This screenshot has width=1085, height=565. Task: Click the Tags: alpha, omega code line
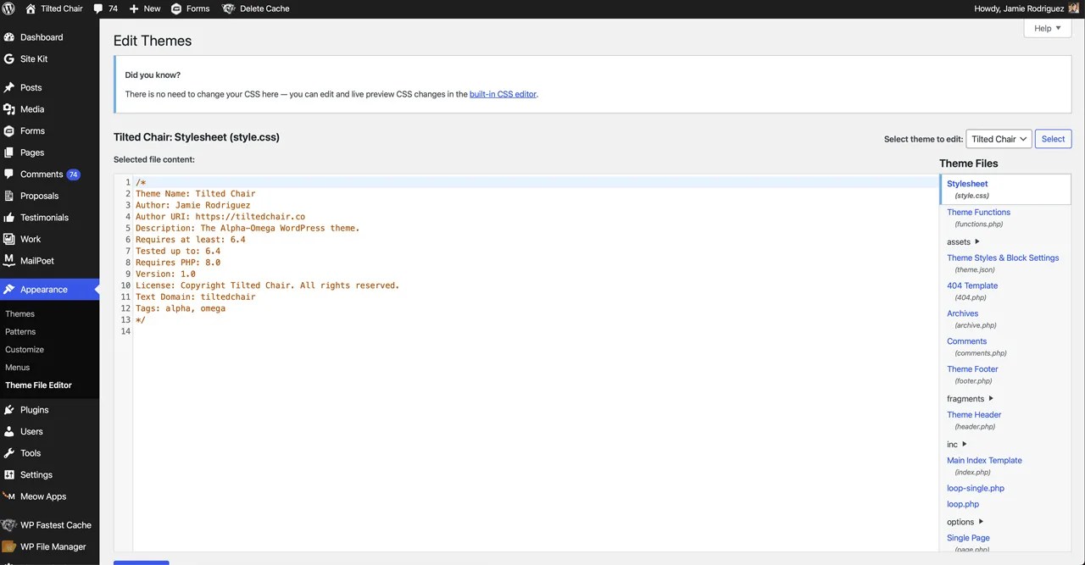pyautogui.click(x=181, y=308)
